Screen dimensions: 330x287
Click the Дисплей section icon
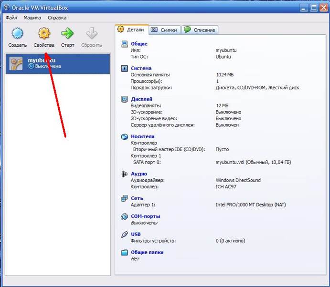[x=124, y=99]
